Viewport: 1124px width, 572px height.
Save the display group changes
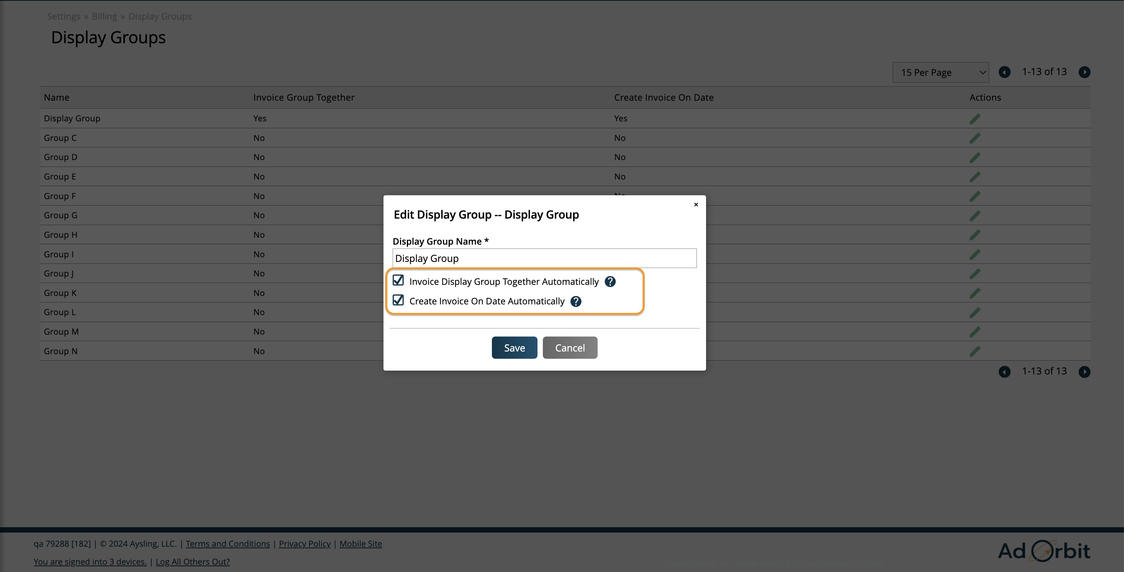514,348
